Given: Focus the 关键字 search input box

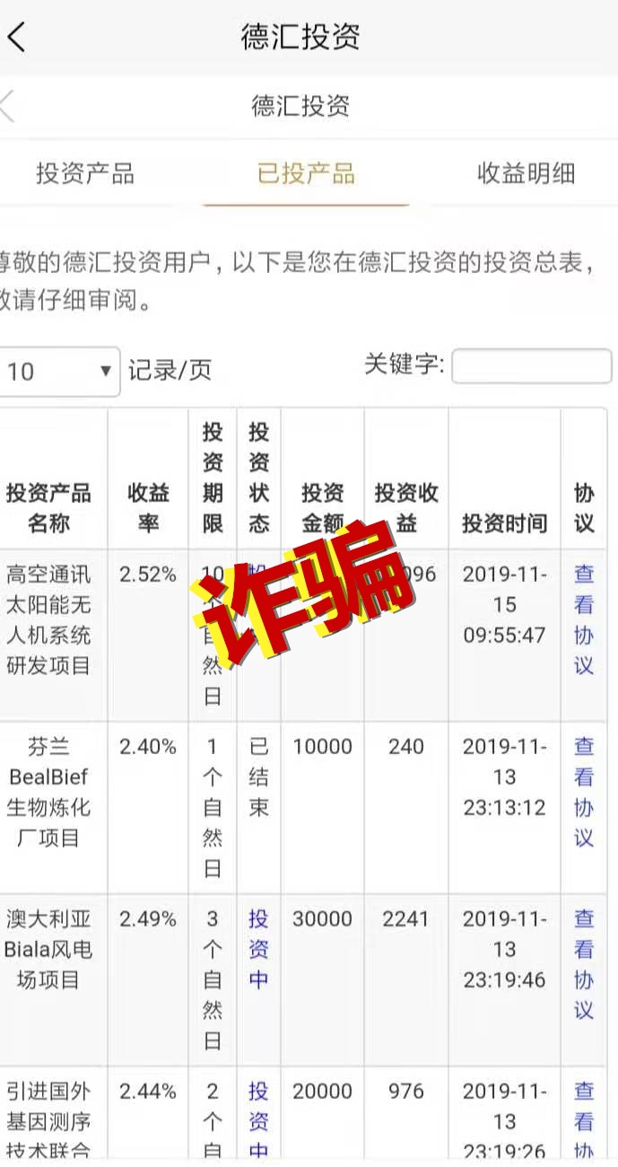Looking at the screenshot, I should point(531,366).
